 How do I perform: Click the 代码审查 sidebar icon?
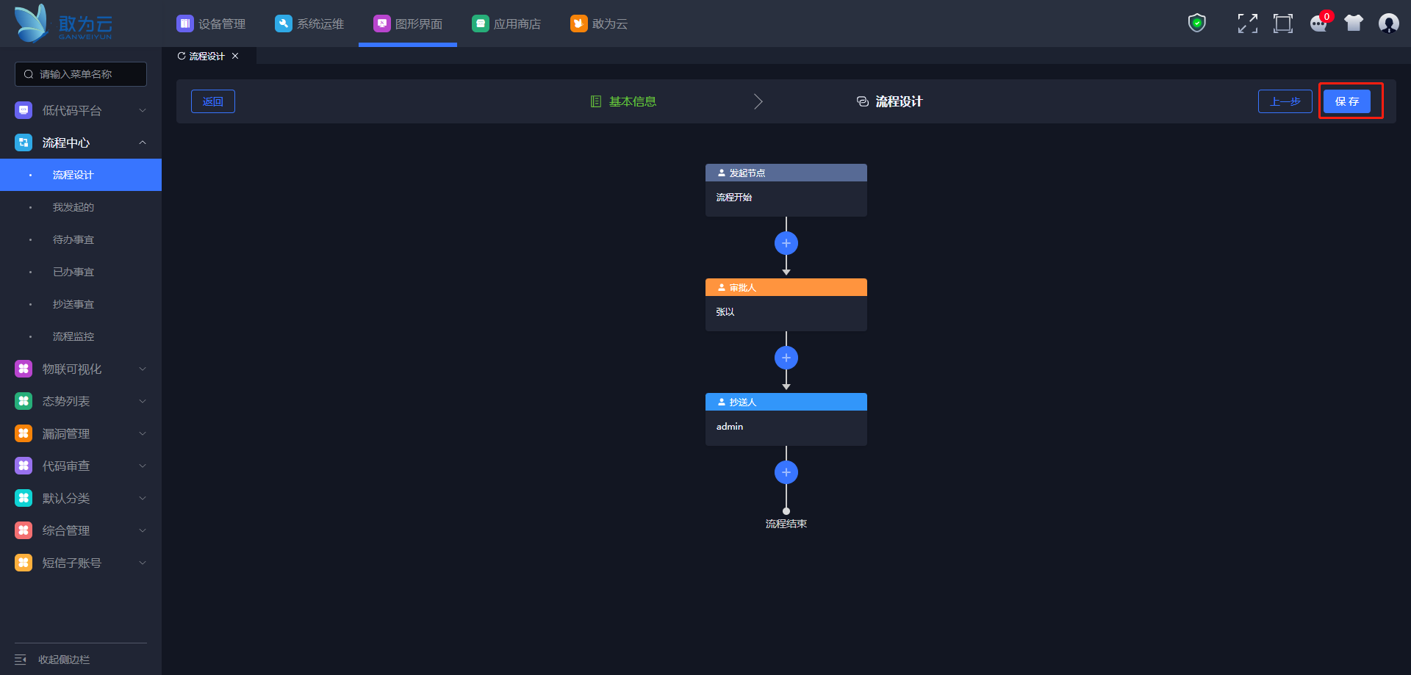24,466
